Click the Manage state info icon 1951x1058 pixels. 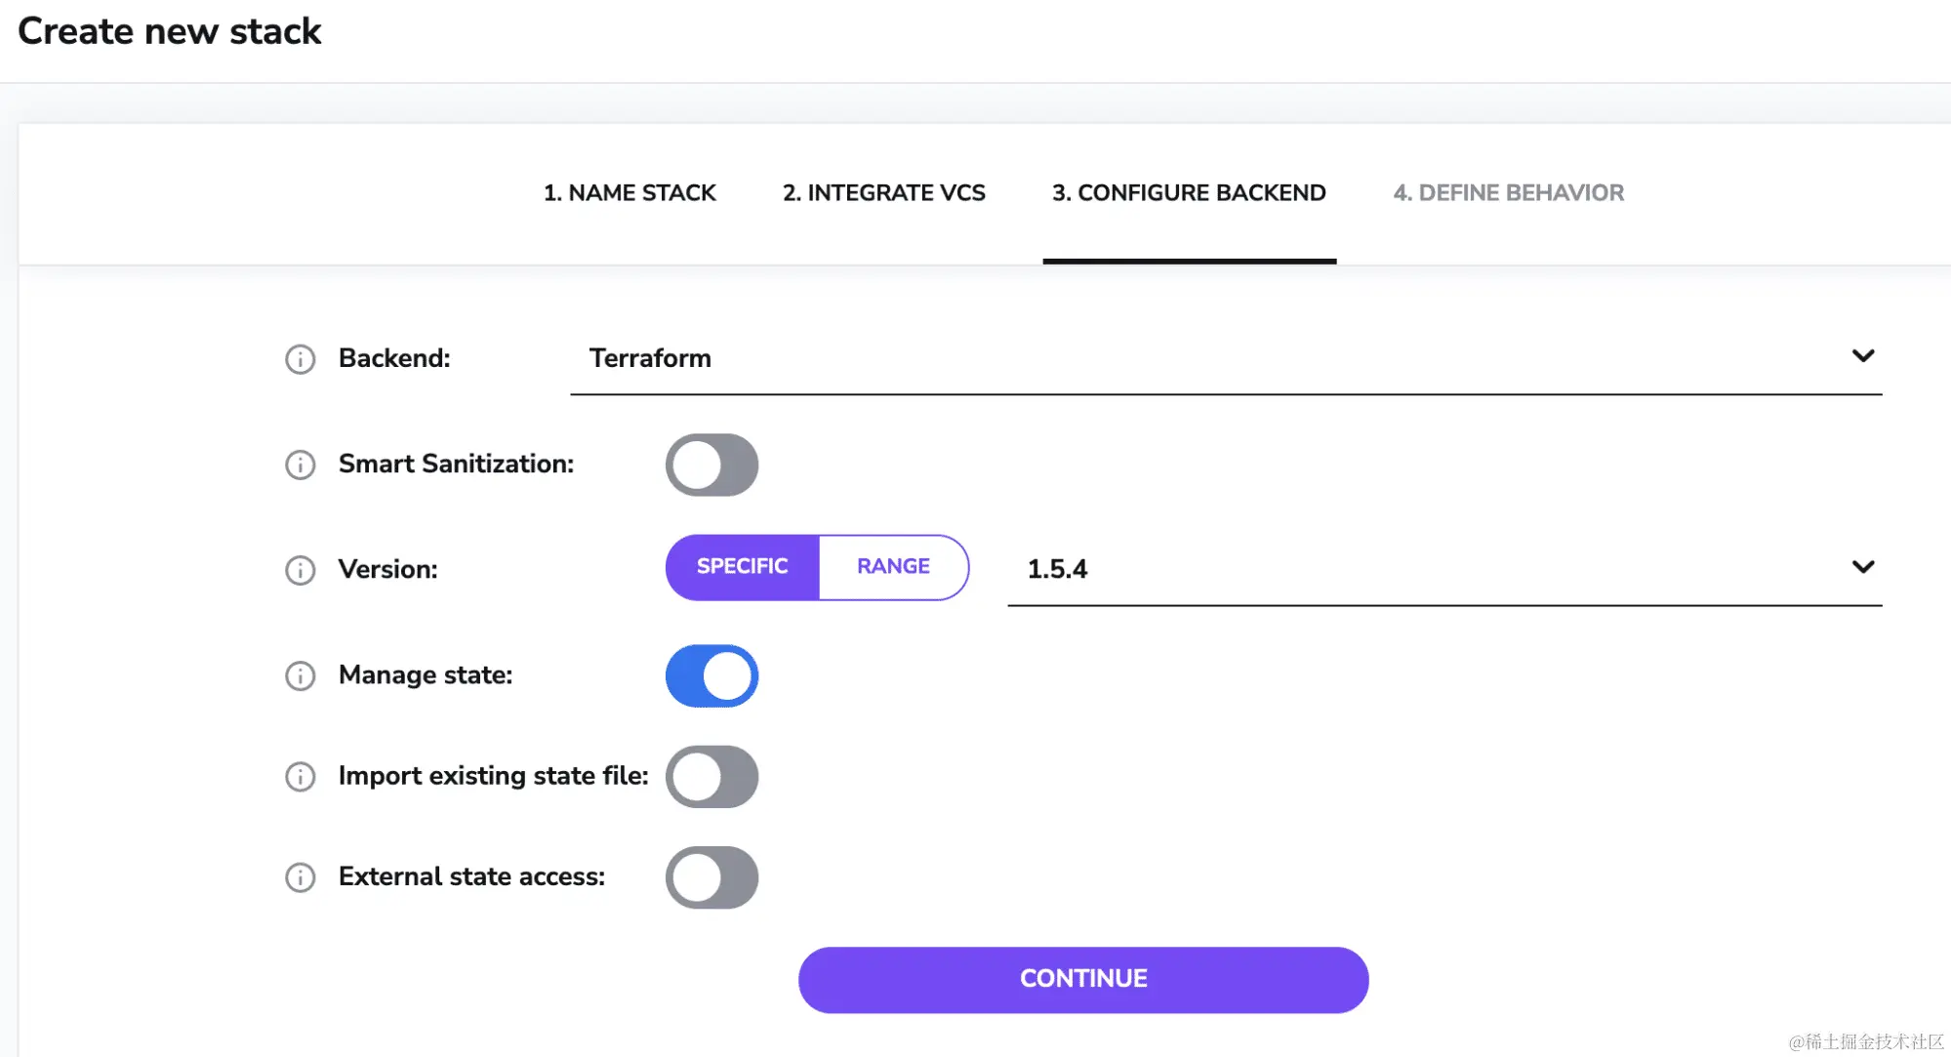pos(300,675)
